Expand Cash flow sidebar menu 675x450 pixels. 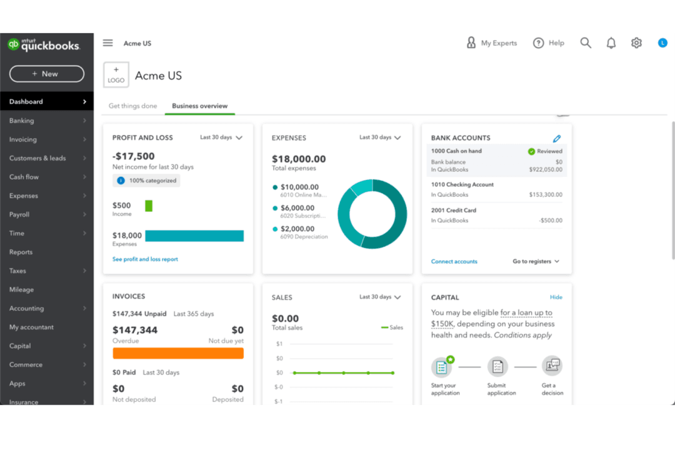[x=47, y=177]
